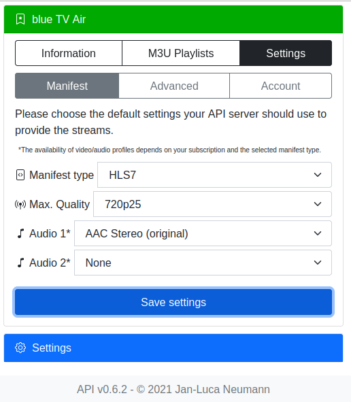
Task: Click the broadcast antenna icon beside Max. Quality
Action: [20, 204]
